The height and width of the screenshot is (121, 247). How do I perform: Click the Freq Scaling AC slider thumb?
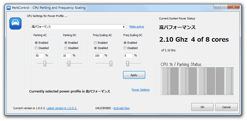[x=111, y=63]
